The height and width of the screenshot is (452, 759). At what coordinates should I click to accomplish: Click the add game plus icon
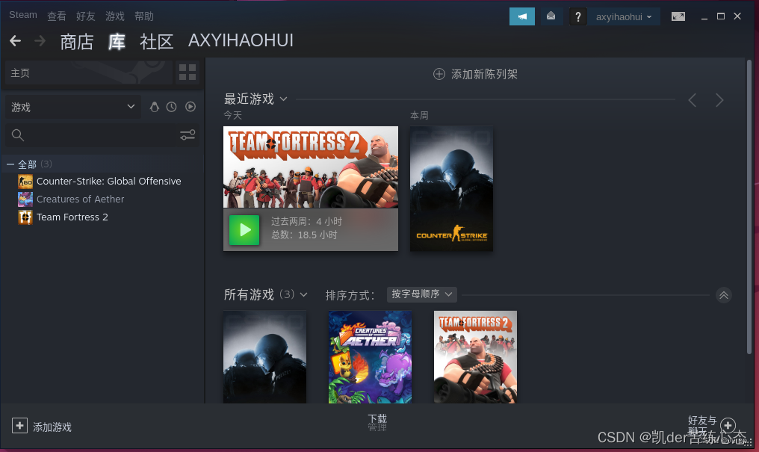coord(19,426)
